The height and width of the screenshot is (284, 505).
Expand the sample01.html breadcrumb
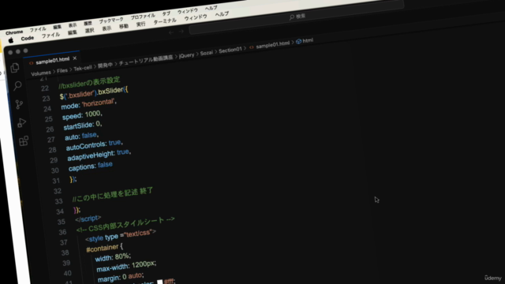point(272,44)
